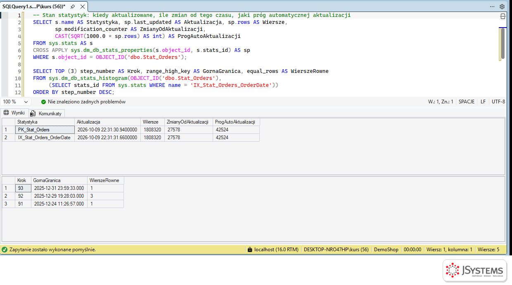Pin the SQLQuery1 document tab
Image resolution: width=512 pixels, height=285 pixels.
73,7
